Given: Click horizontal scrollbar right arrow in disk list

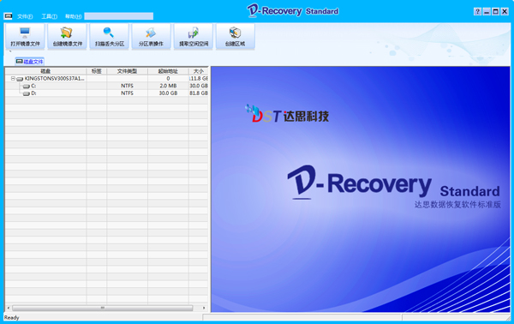Looking at the screenshot, I should click(x=204, y=308).
